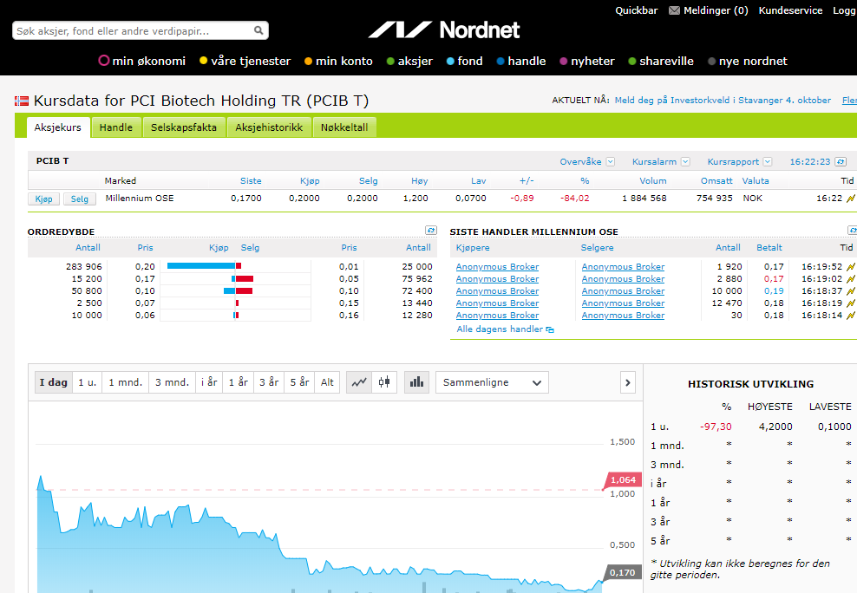Viewport: 857px width, 593px height.
Task: Select the 1 mnd. chart period
Action: tap(125, 382)
